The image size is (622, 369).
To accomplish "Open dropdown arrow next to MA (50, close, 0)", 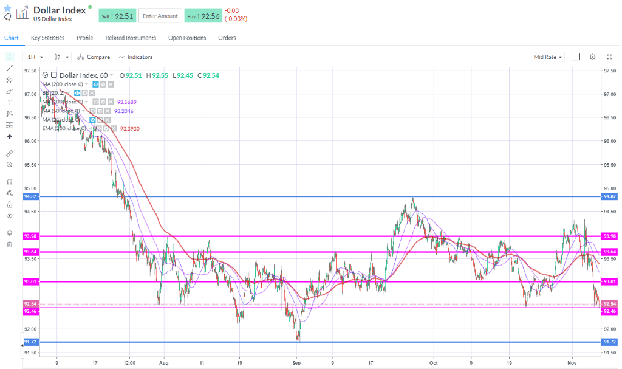I will point(83,111).
